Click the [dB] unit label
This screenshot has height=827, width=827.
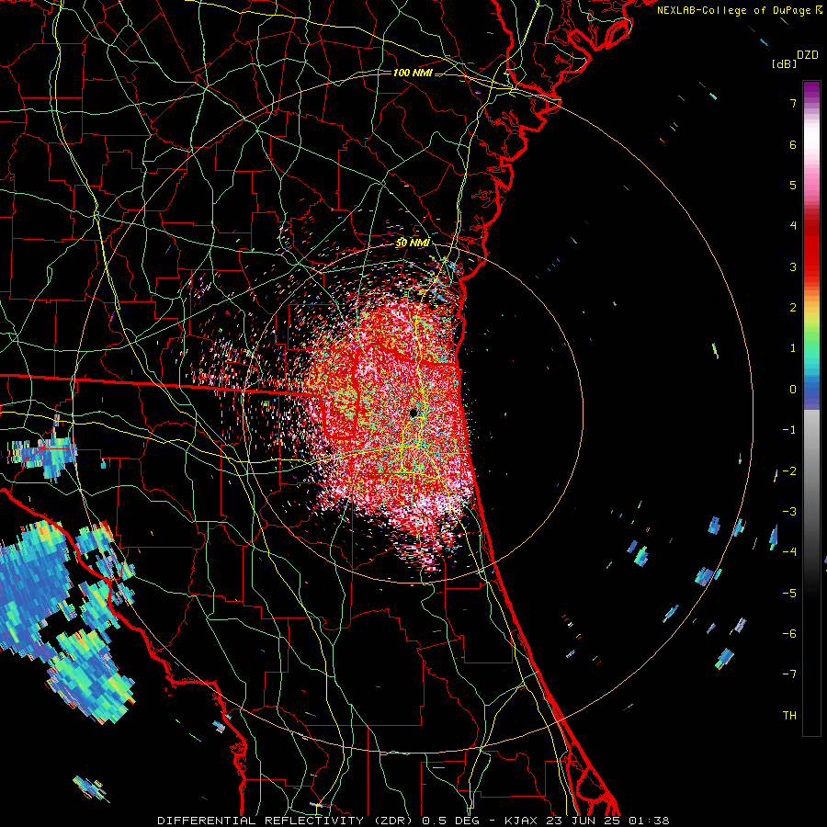coord(784,63)
